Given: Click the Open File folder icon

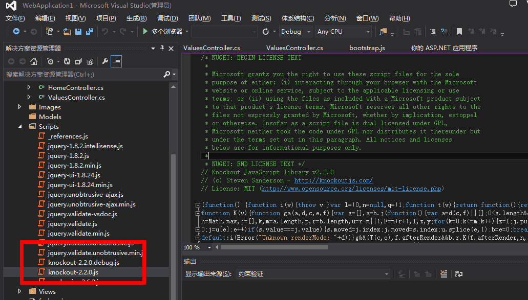Looking at the screenshot, I should (67, 32).
